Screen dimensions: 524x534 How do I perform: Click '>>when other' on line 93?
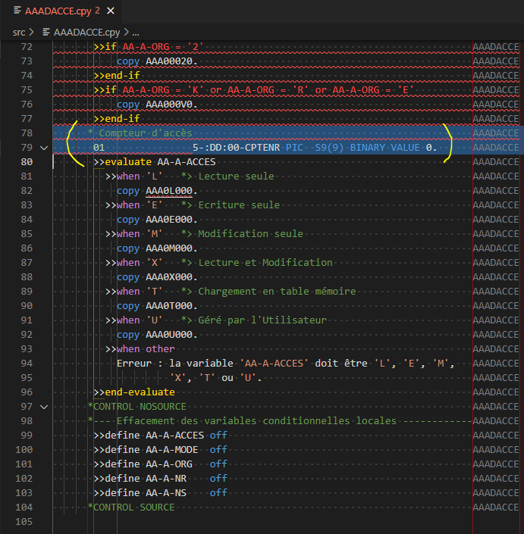point(140,348)
